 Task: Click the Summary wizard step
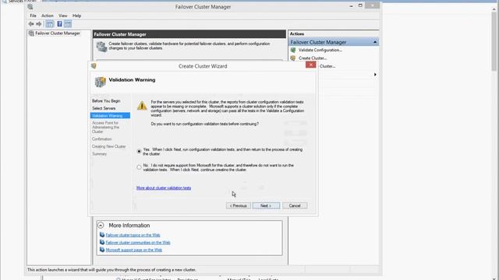pos(99,154)
